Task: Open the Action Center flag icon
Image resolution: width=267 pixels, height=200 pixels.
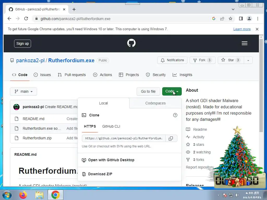Action: tap(225, 195)
